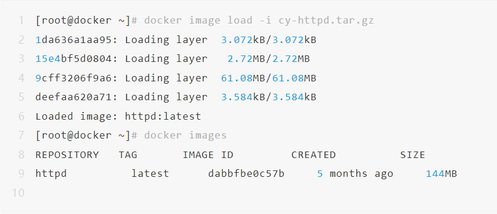Click line number 1 in the gutter

(x=21, y=21)
